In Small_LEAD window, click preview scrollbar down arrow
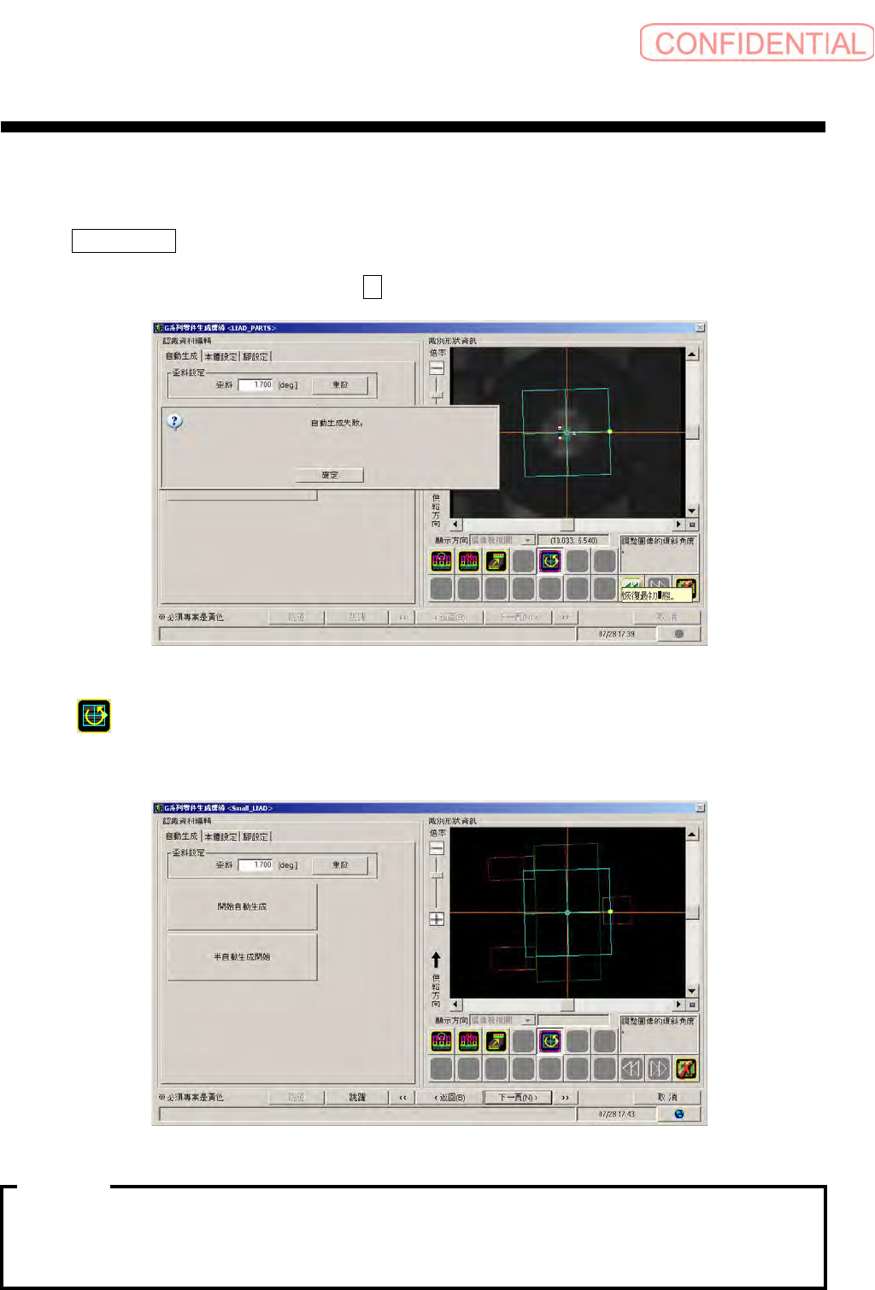 click(x=692, y=991)
